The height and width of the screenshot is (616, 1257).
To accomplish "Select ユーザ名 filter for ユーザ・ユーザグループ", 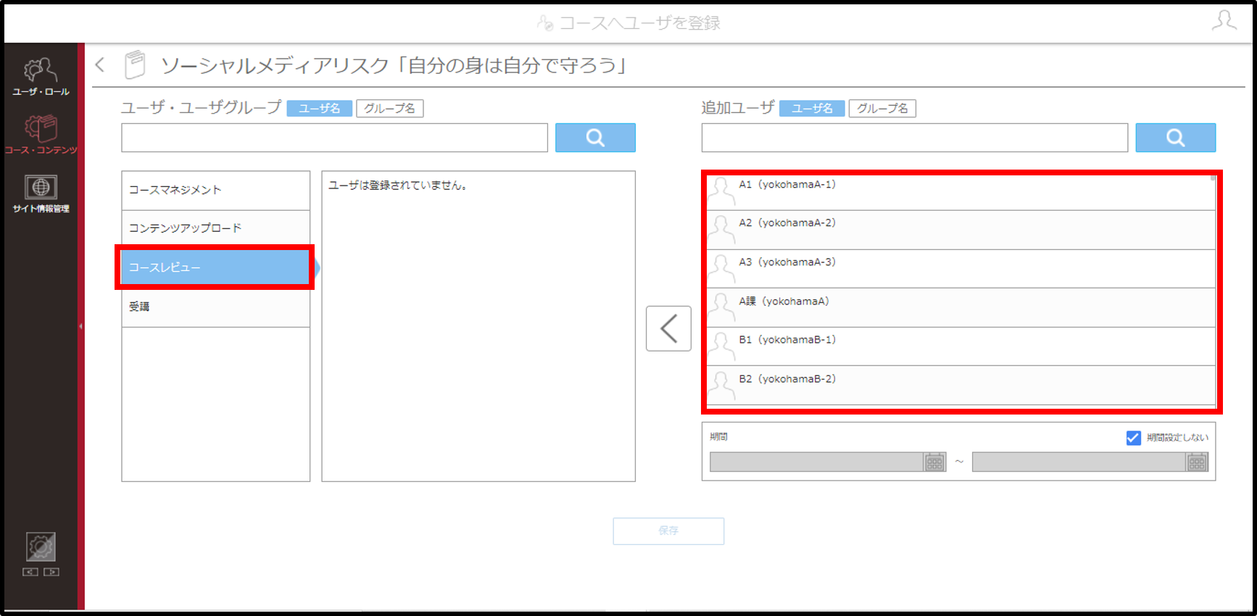I will click(x=320, y=108).
